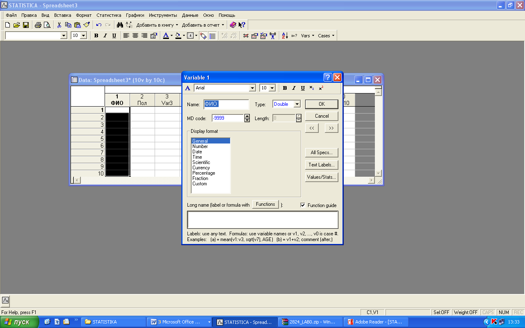Confirm with the OK button
The image size is (525, 328).
pos(322,104)
